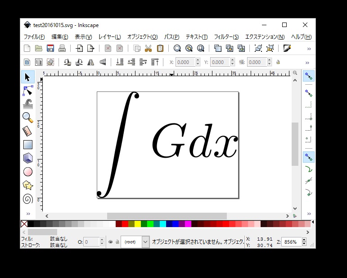347x278 pixels.
Task: Select the Selector arrow tool
Action: pos(27,77)
